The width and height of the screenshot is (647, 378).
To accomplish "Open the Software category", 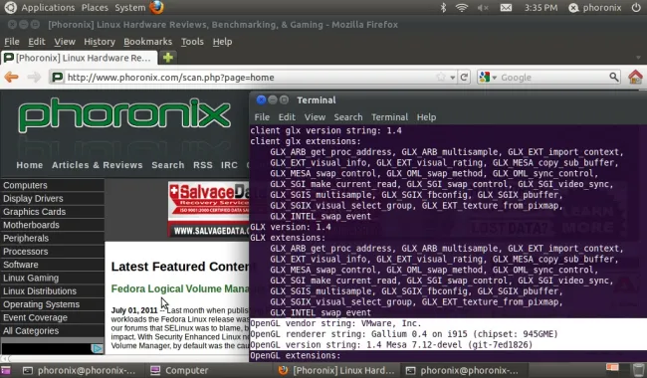I will 53,265.
